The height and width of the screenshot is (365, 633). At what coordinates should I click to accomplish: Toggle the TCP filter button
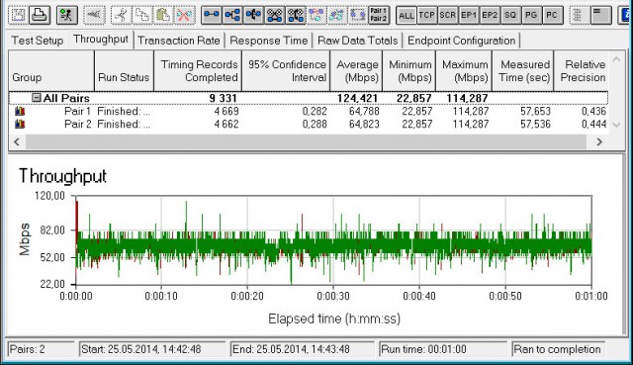tap(426, 16)
